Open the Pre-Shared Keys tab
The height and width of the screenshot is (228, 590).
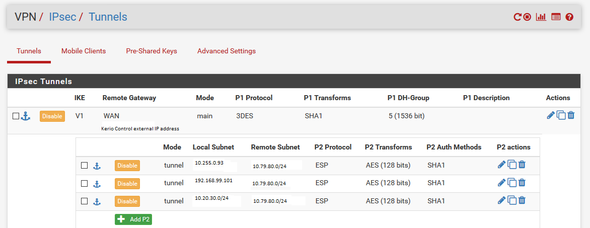151,51
